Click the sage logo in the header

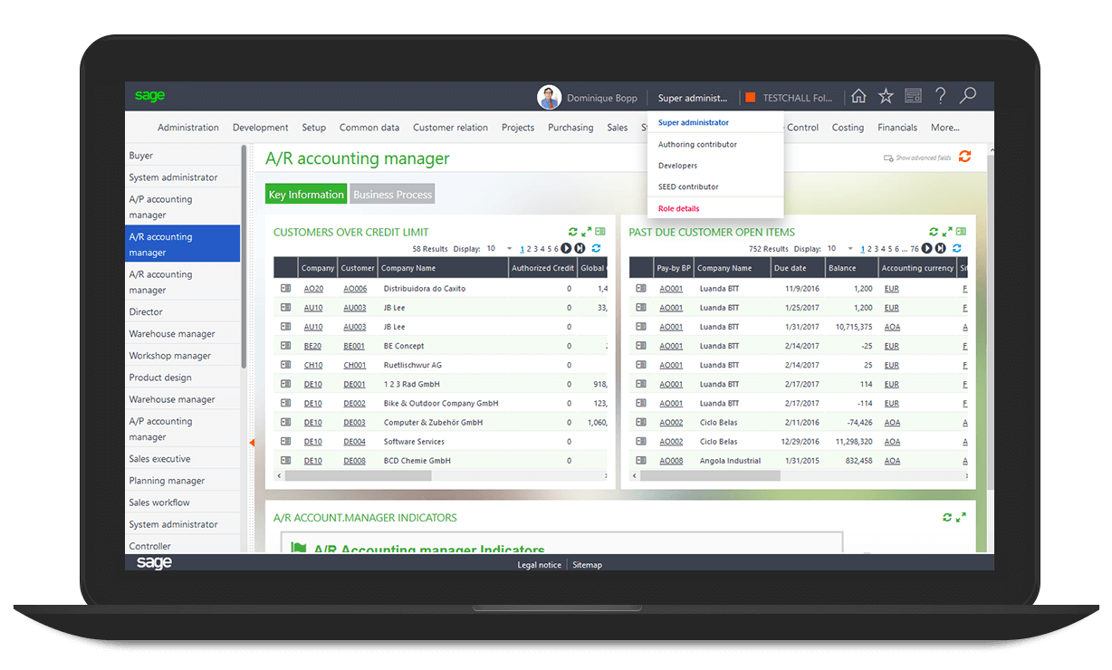coord(150,96)
